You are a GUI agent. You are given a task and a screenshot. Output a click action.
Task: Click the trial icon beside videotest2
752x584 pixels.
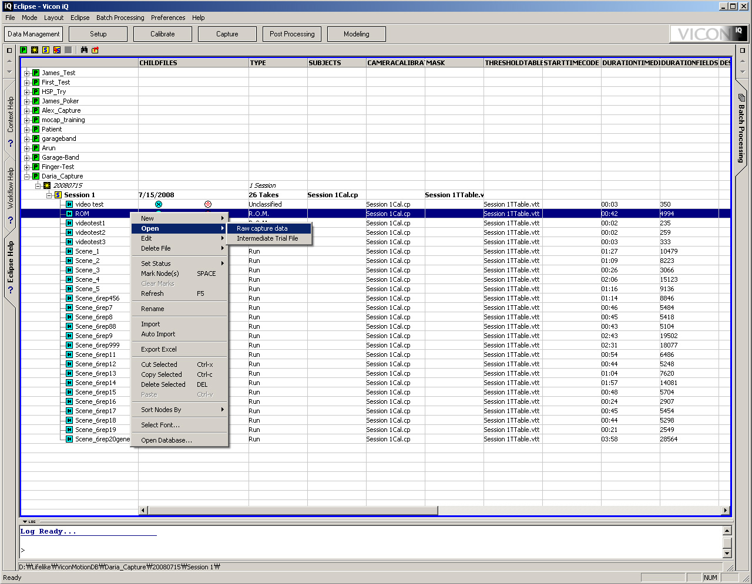point(69,232)
